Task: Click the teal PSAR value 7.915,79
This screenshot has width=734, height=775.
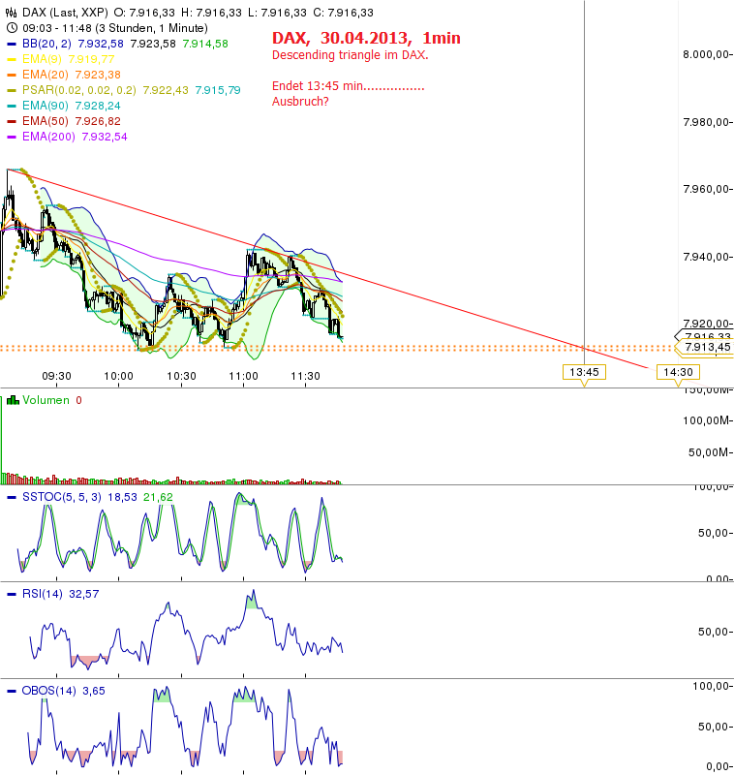Action: [x=218, y=90]
